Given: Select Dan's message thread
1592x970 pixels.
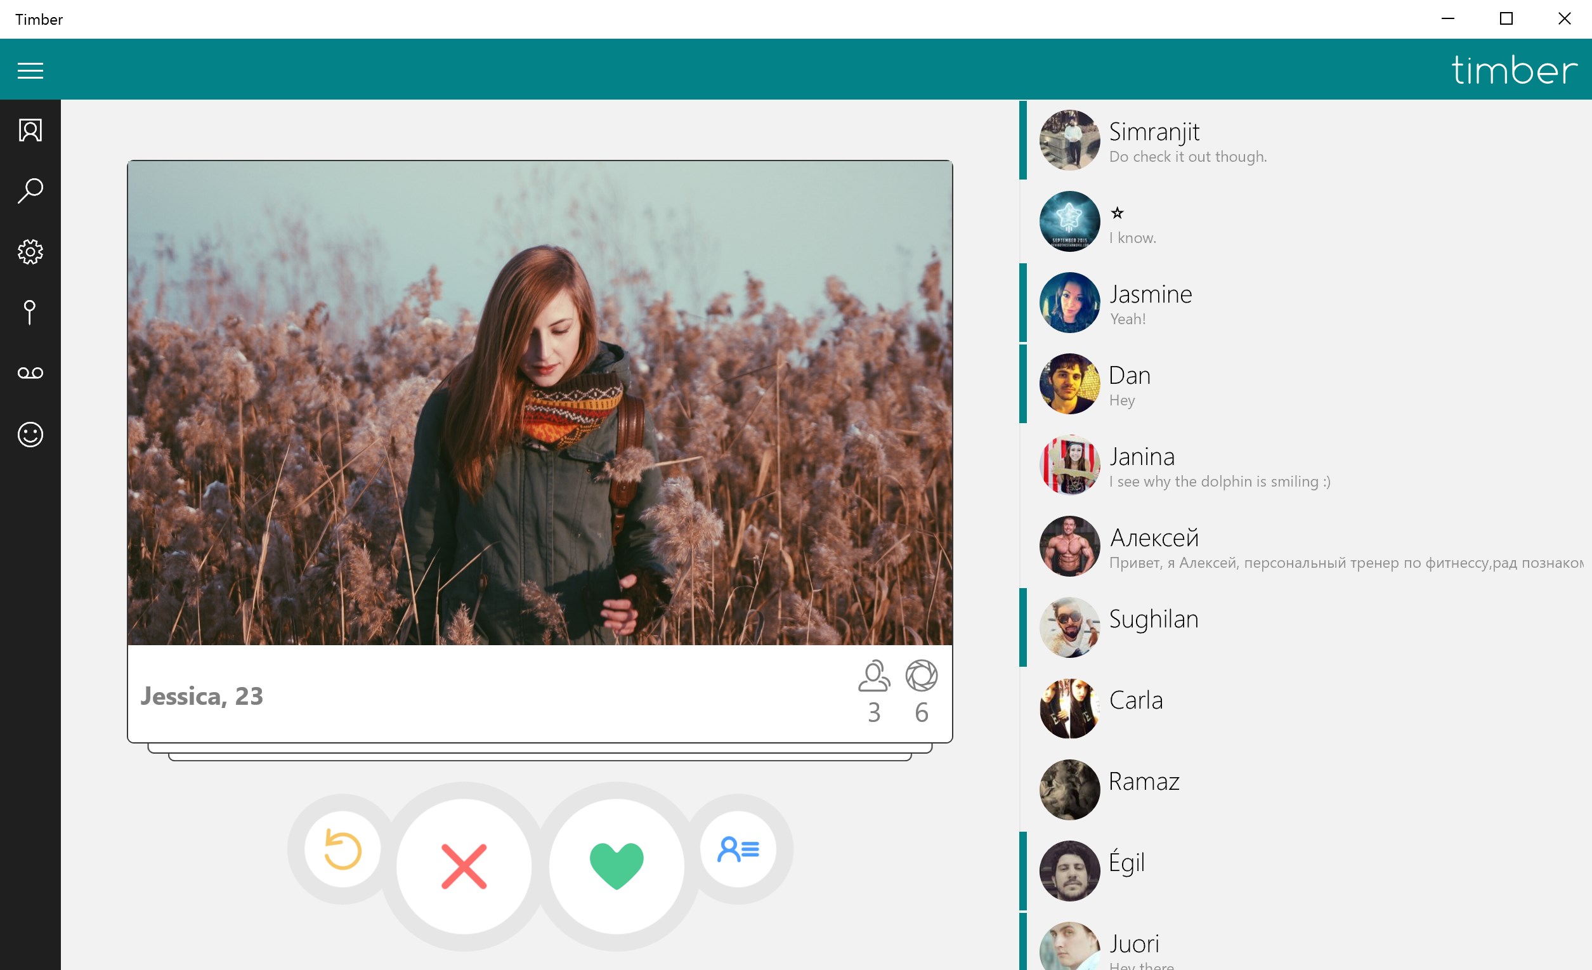Looking at the screenshot, I should point(1131,384).
